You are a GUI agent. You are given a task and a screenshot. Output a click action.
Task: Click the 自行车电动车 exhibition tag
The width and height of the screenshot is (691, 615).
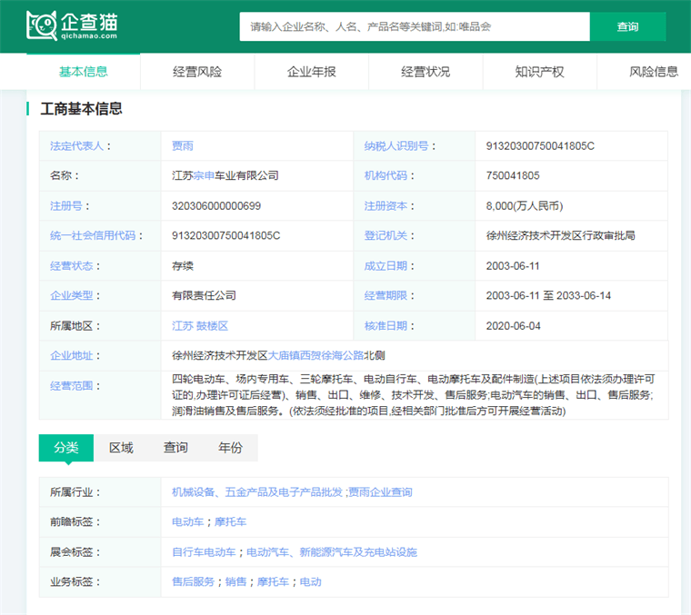pos(204,551)
